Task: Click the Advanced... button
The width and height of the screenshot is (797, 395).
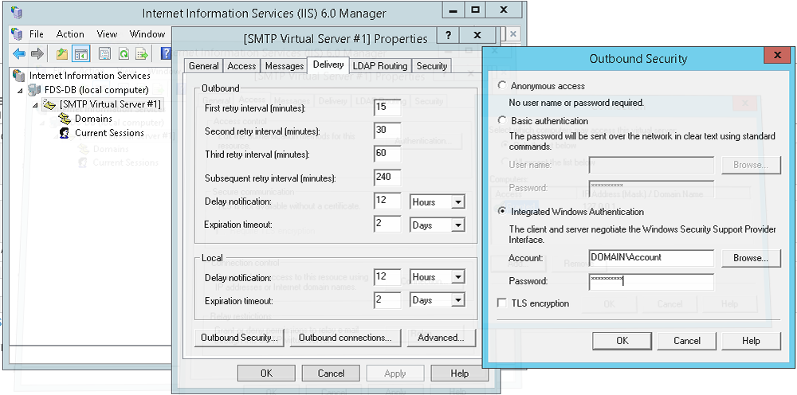Action: click(441, 338)
